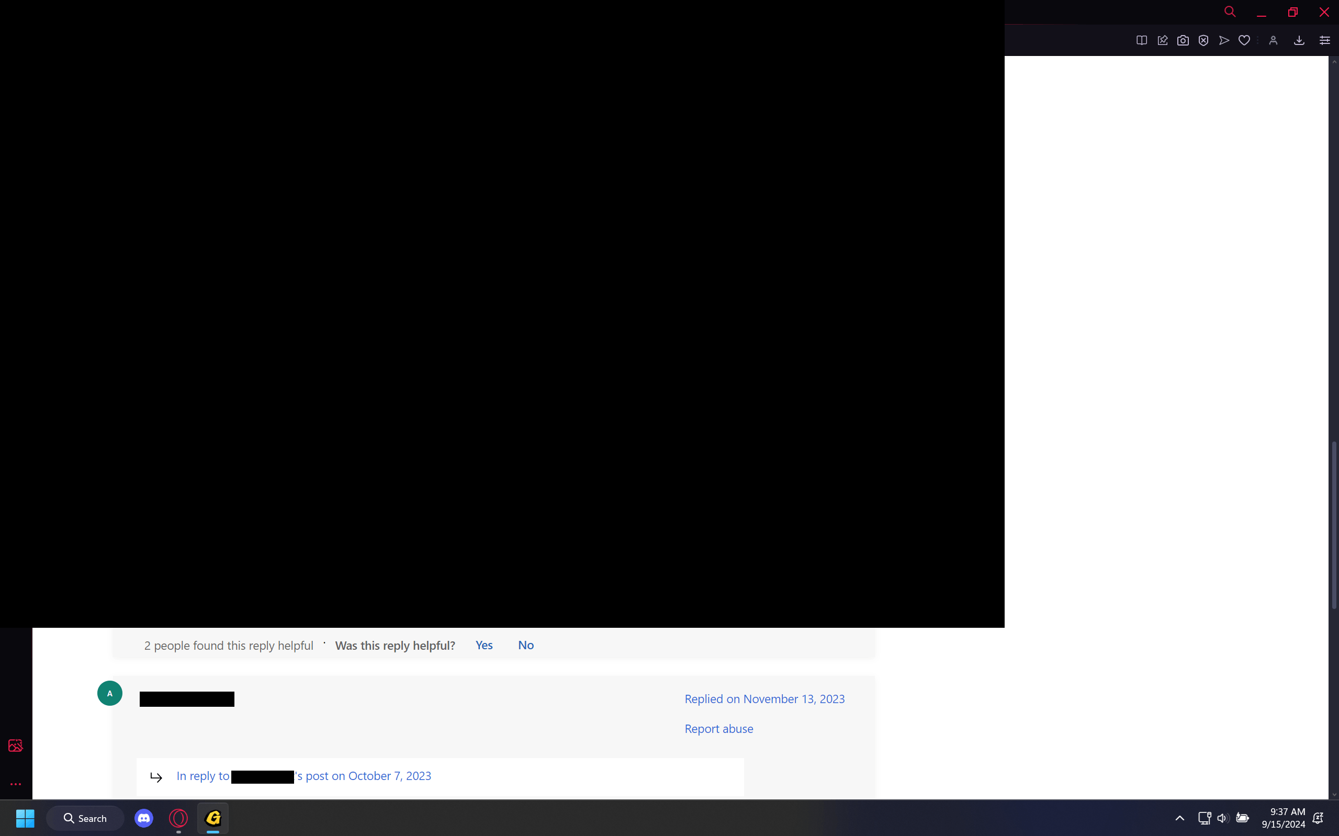Bookmark page with the heart icon
Screen dimensions: 1339x836
[x=1244, y=40]
